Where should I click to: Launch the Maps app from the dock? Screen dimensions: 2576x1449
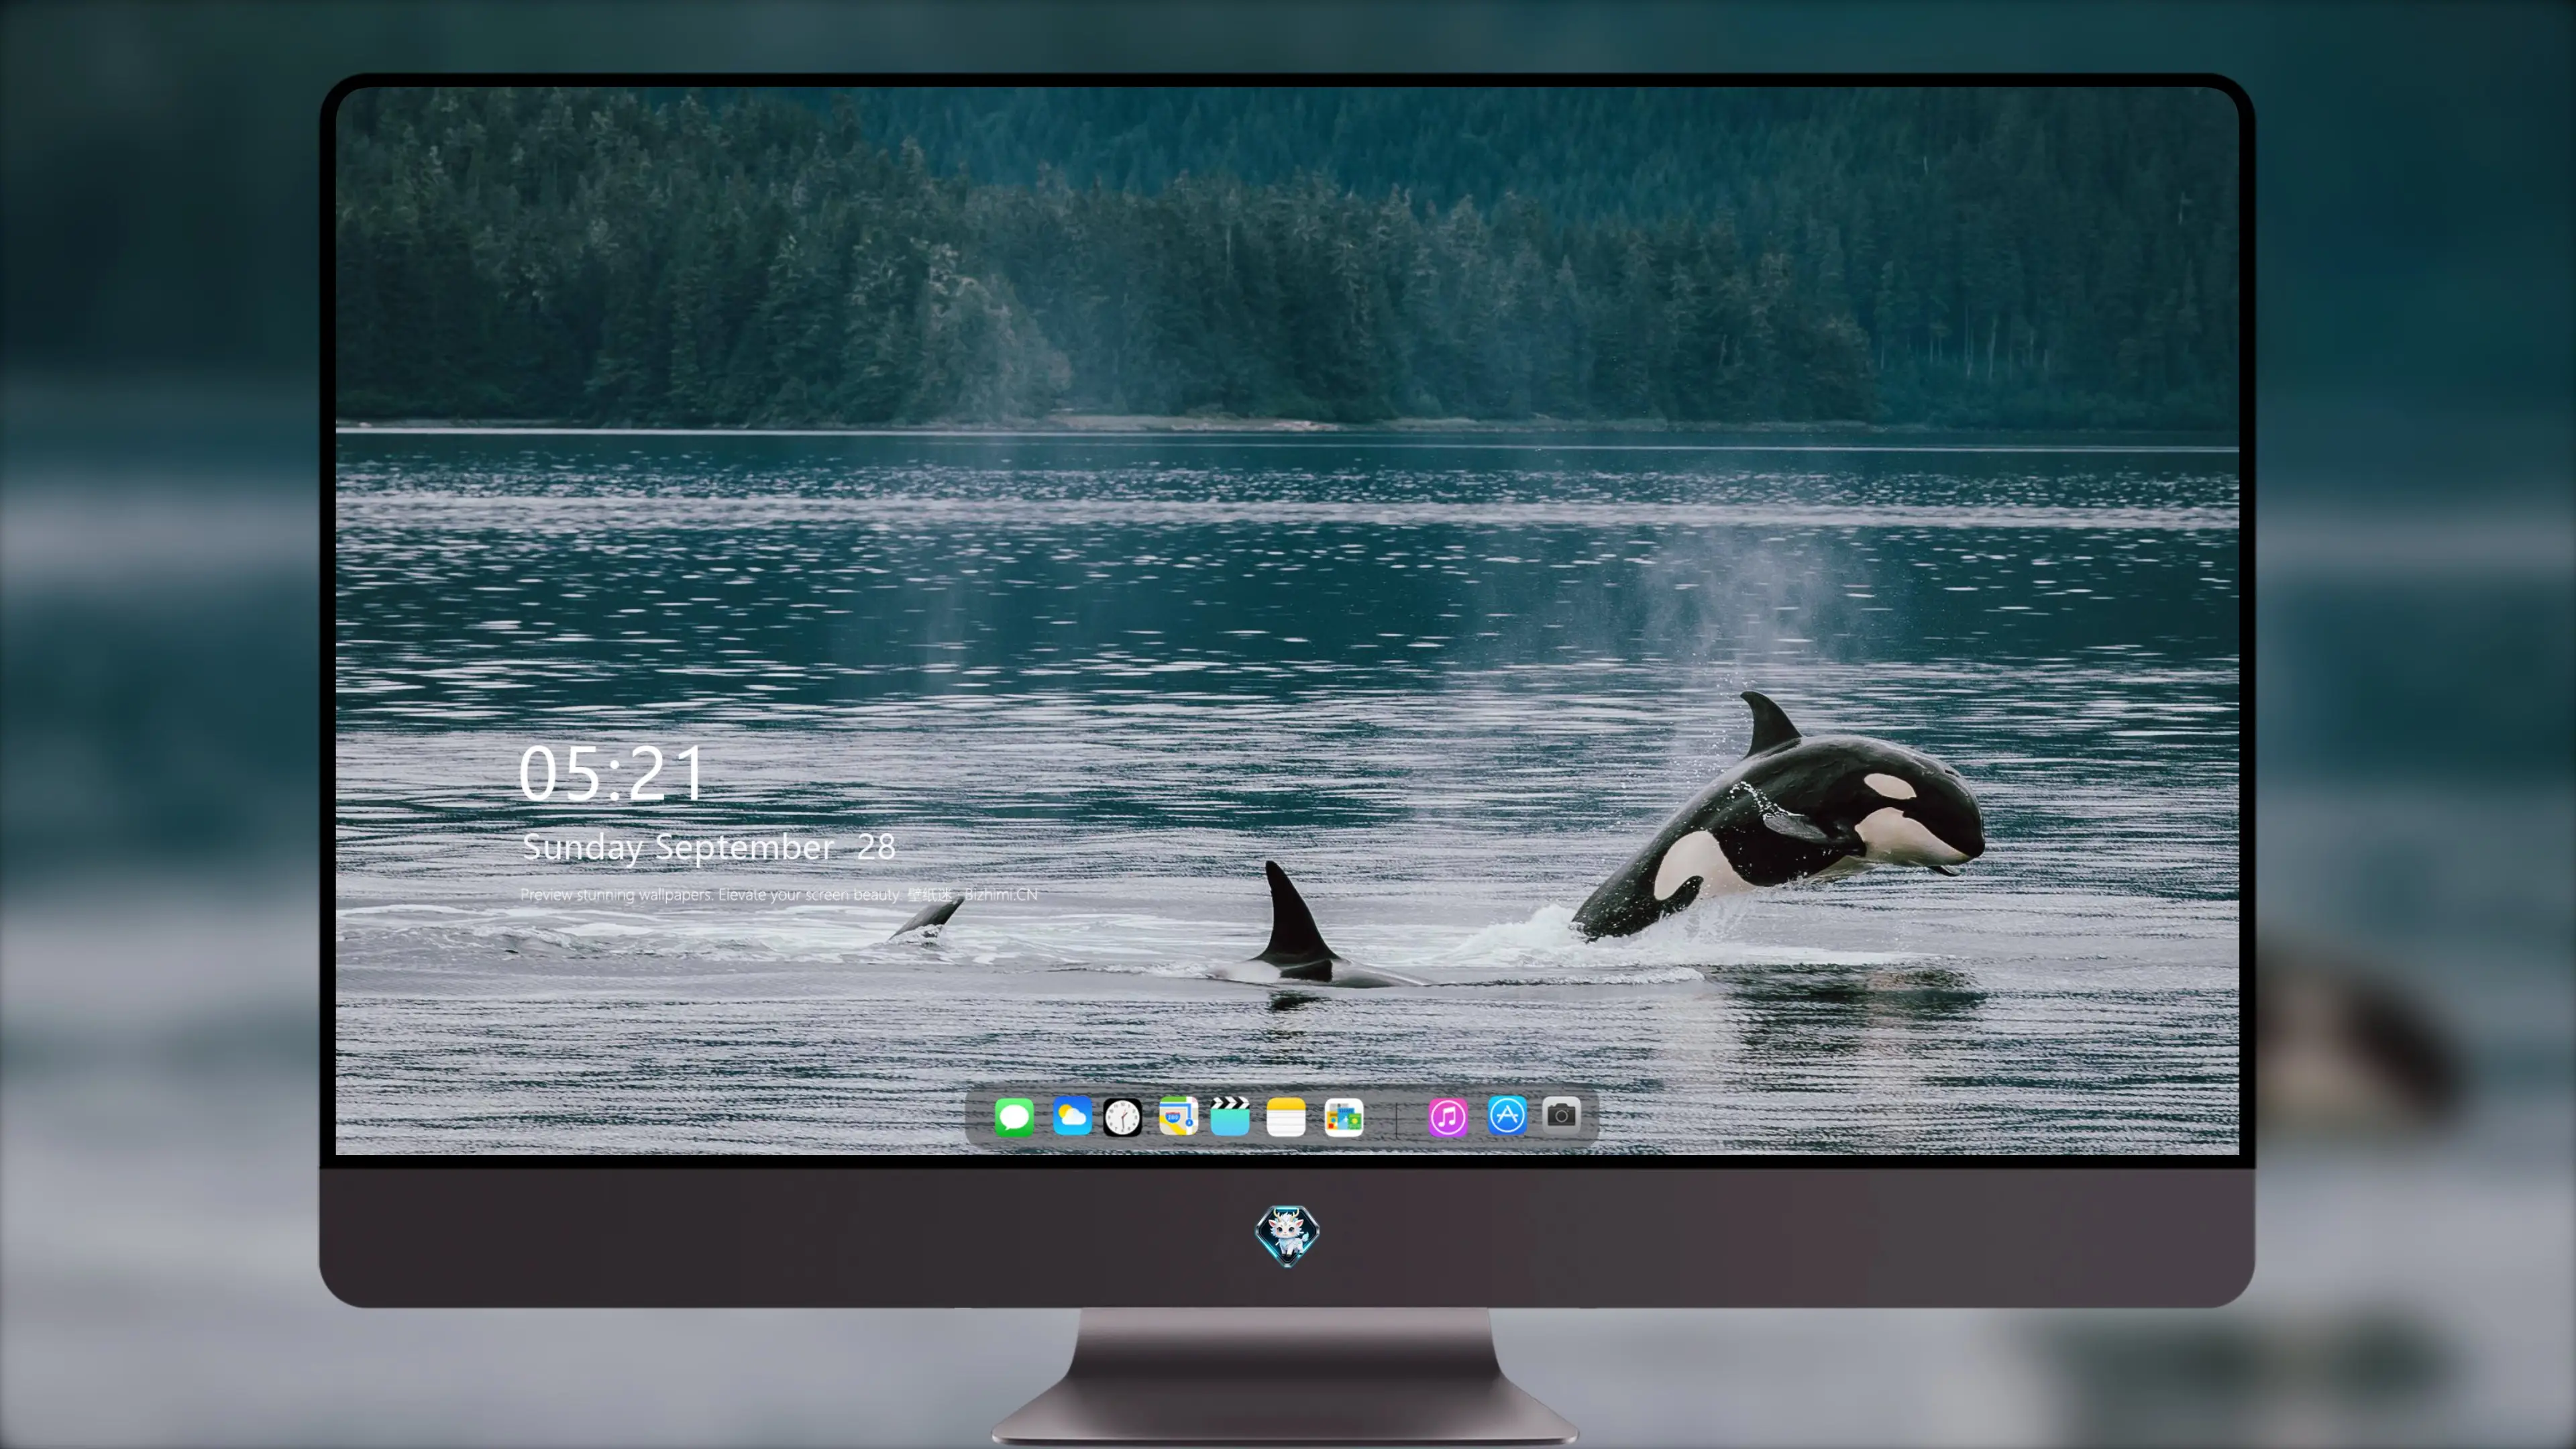[1178, 1116]
